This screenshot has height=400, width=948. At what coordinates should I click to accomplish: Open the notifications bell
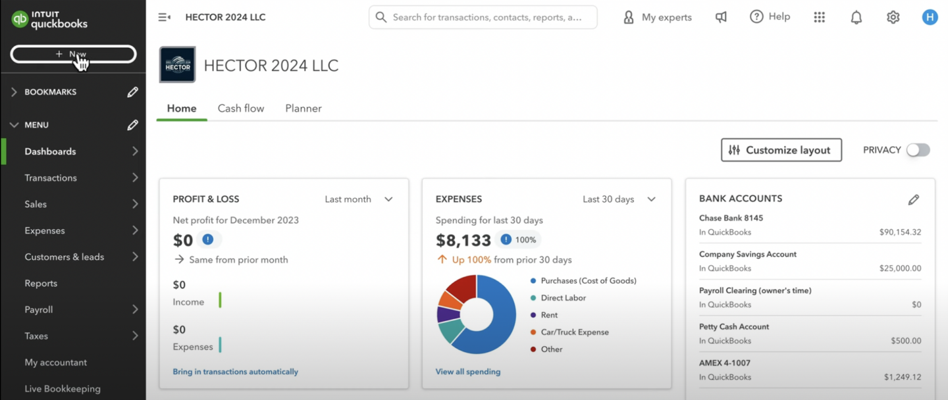(856, 18)
